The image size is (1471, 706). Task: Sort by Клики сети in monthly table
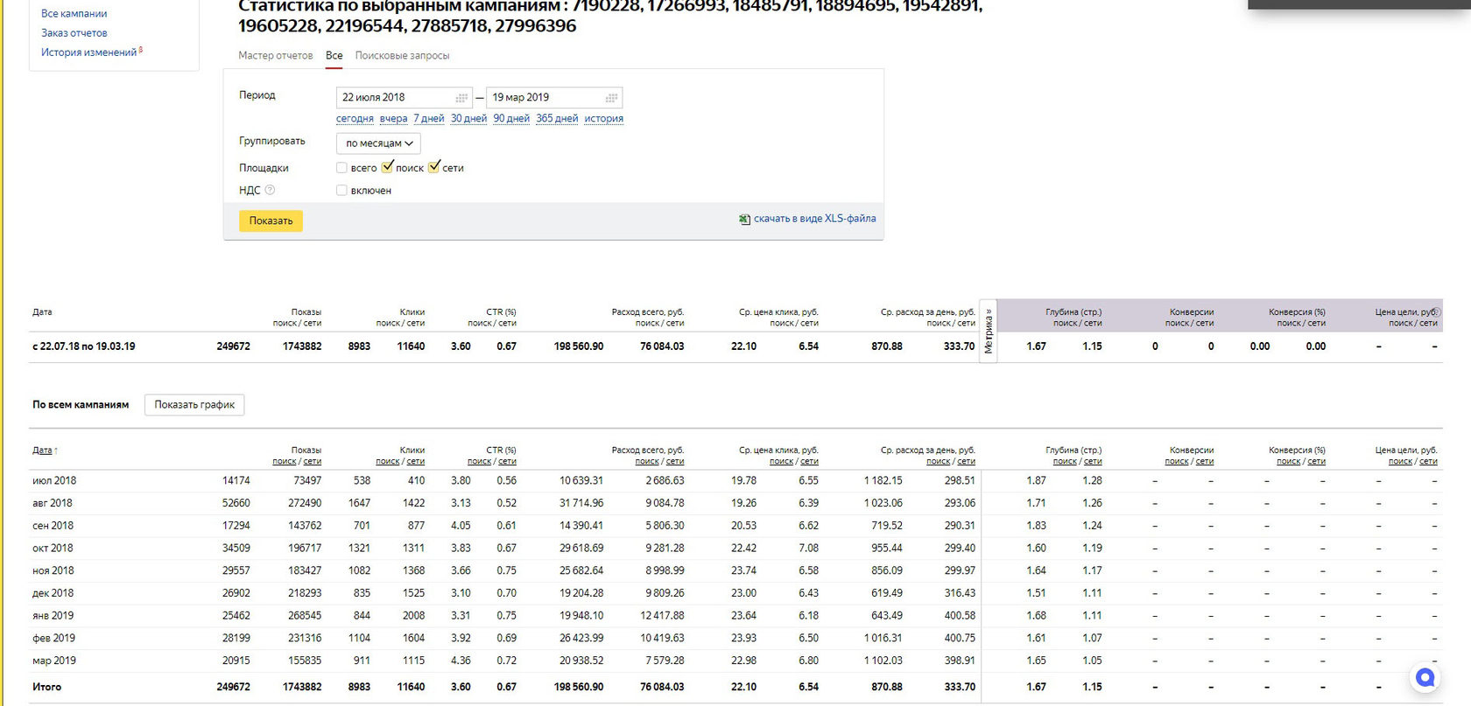416,462
